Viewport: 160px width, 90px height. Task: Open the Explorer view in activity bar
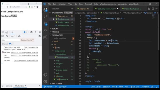45,10
